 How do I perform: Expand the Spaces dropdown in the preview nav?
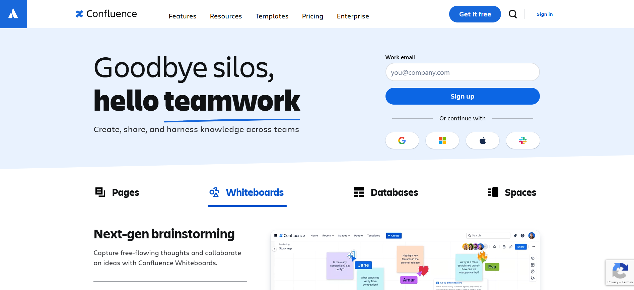(344, 236)
